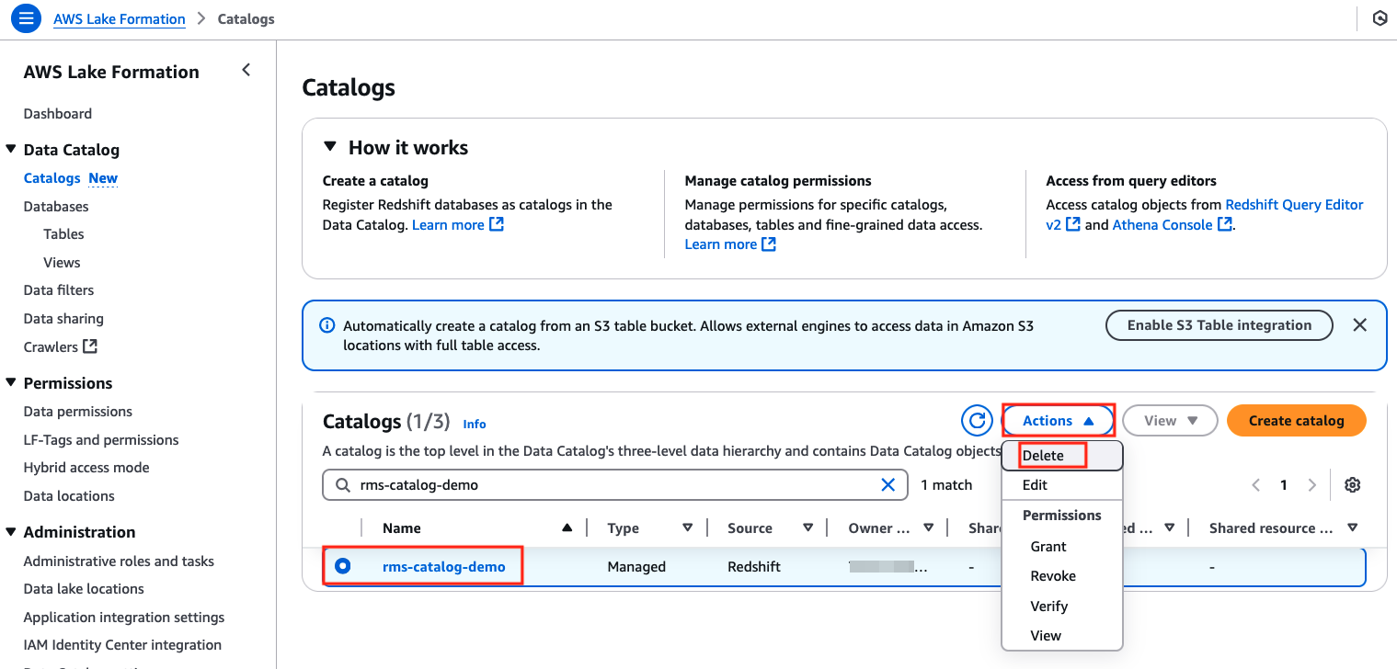Open Application integration settings
Viewport: 1397px width, 669px height.
pos(124,618)
